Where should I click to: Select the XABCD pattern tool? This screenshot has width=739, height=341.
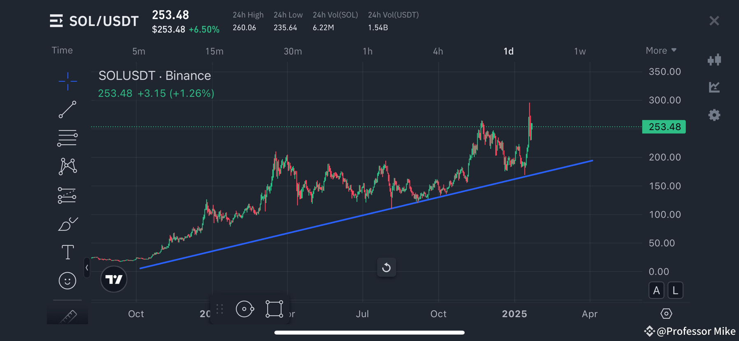[x=68, y=166]
